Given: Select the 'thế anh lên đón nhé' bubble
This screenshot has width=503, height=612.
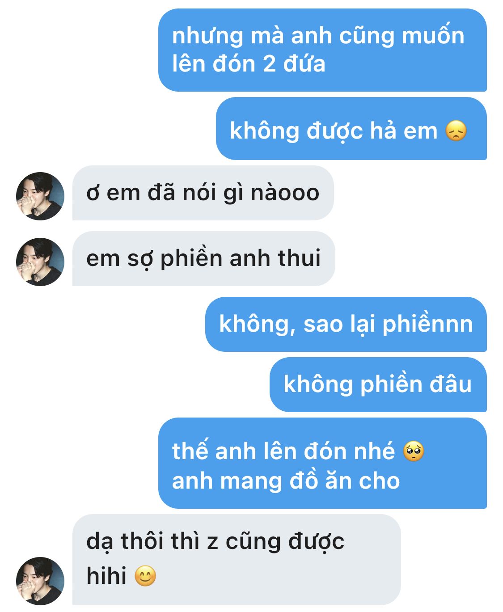Looking at the screenshot, I should [322, 463].
